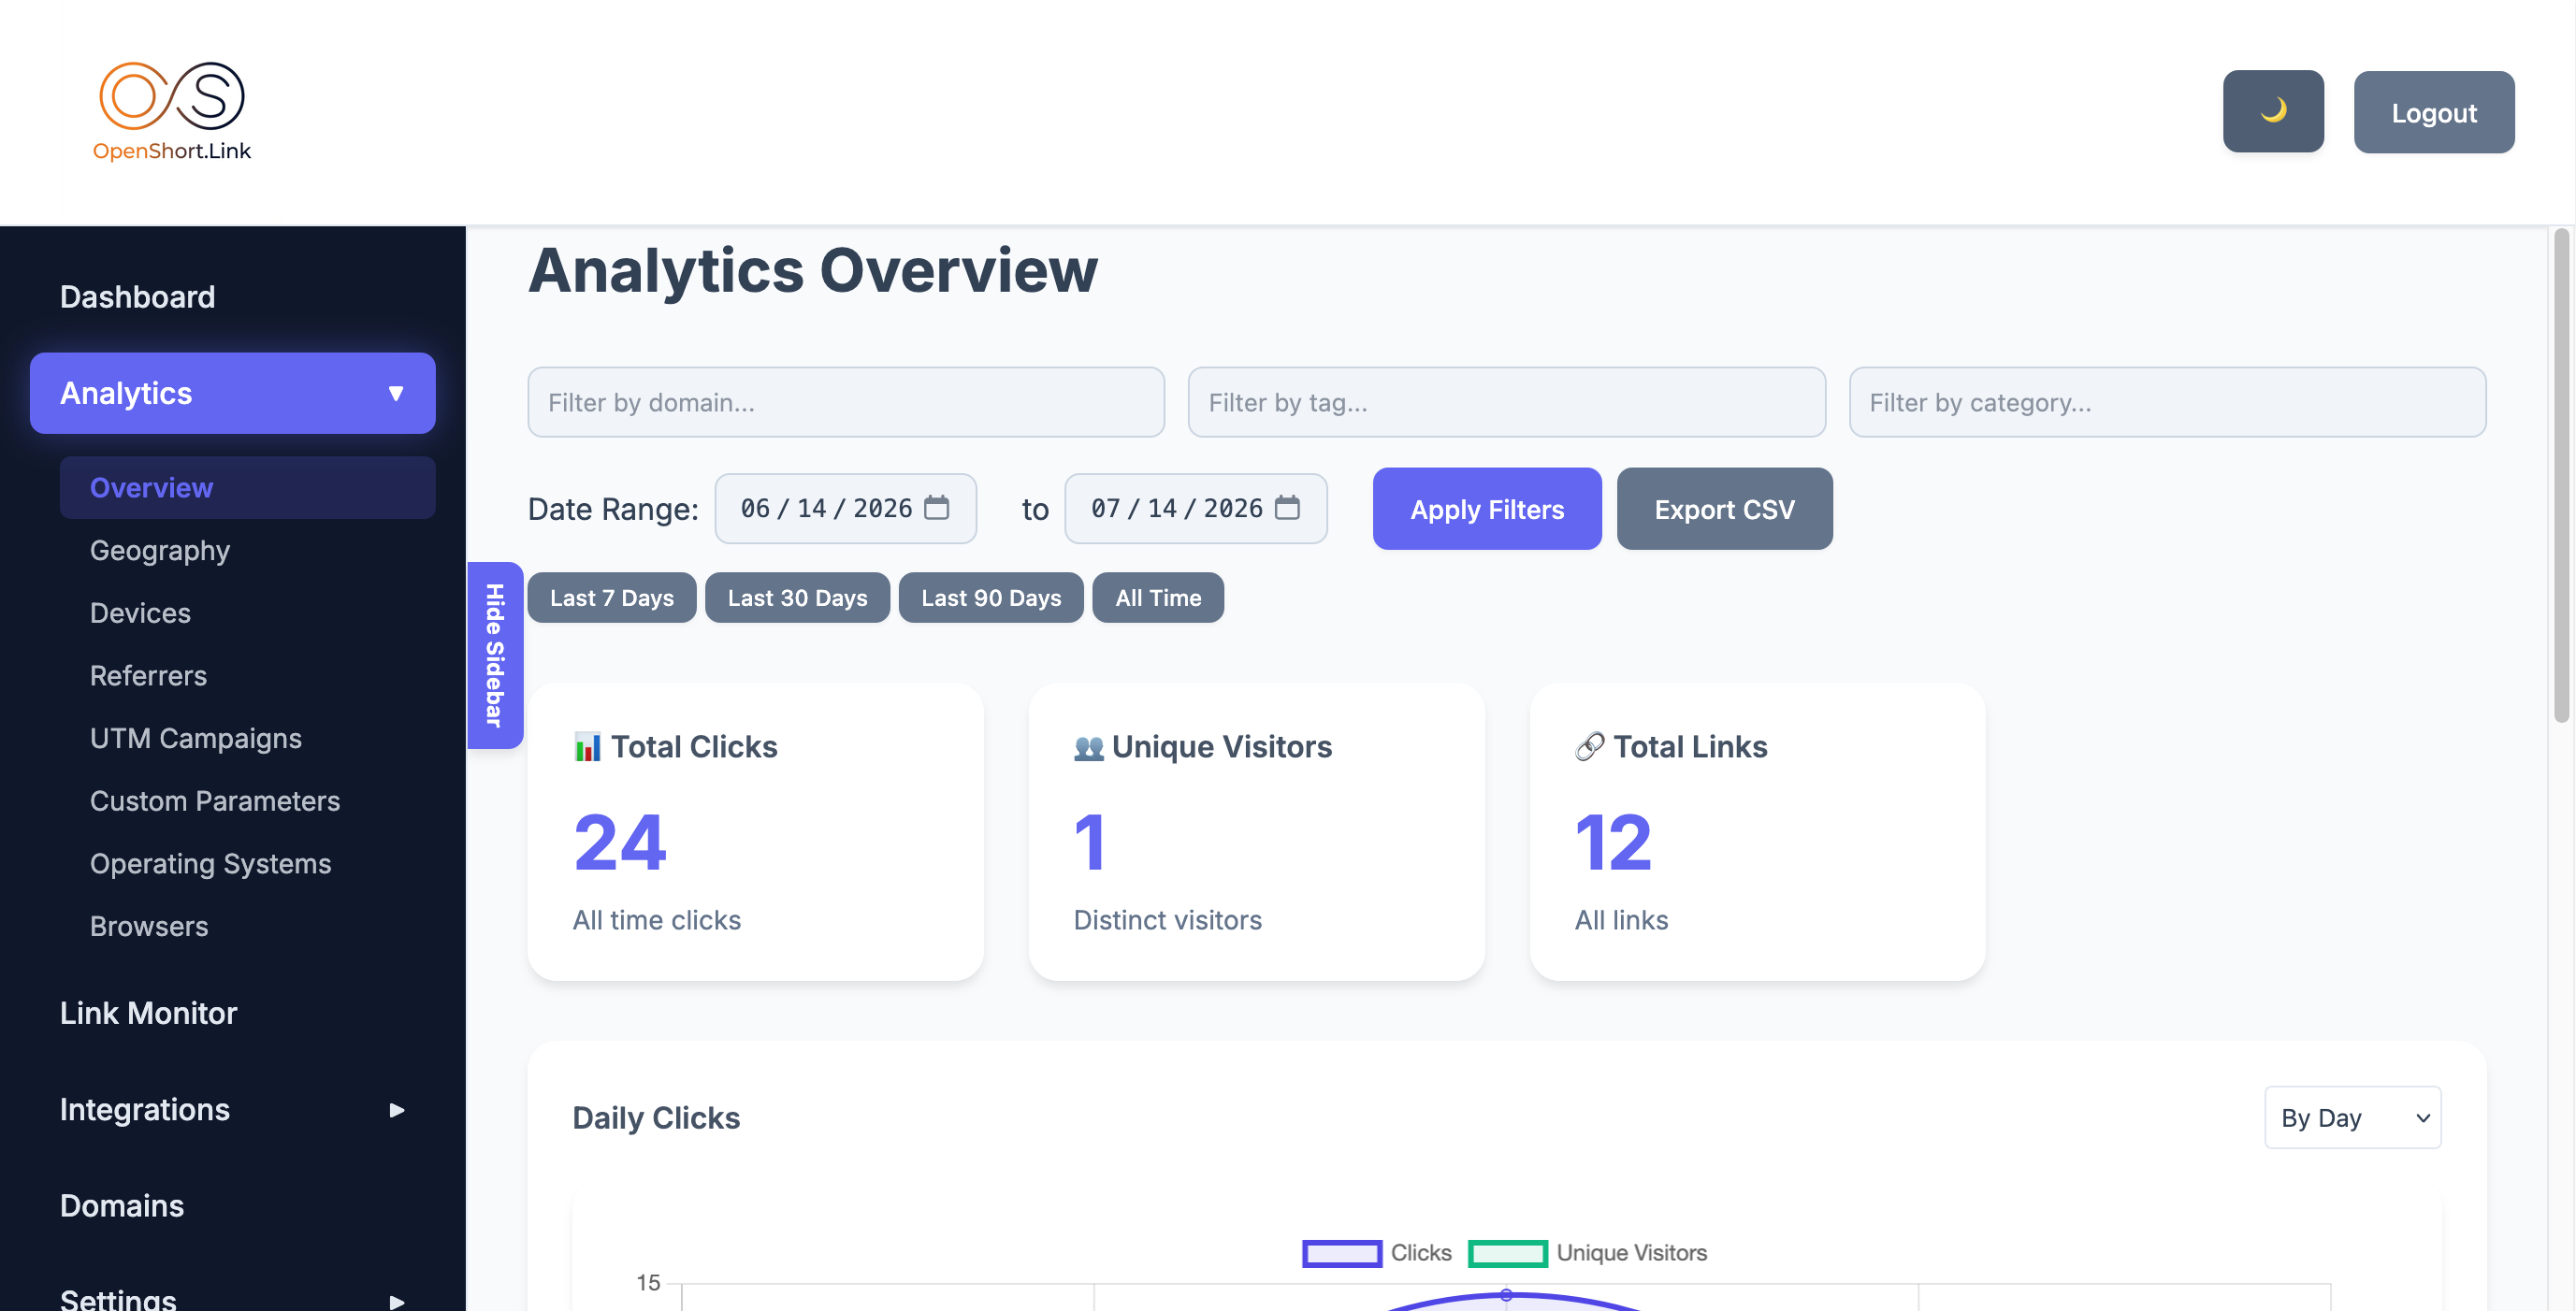Click the Analytics Overview heading
The width and height of the screenshot is (2576, 1311).
[812, 270]
